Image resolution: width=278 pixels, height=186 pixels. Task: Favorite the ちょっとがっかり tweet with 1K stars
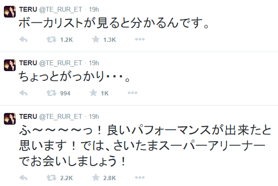click(93, 93)
